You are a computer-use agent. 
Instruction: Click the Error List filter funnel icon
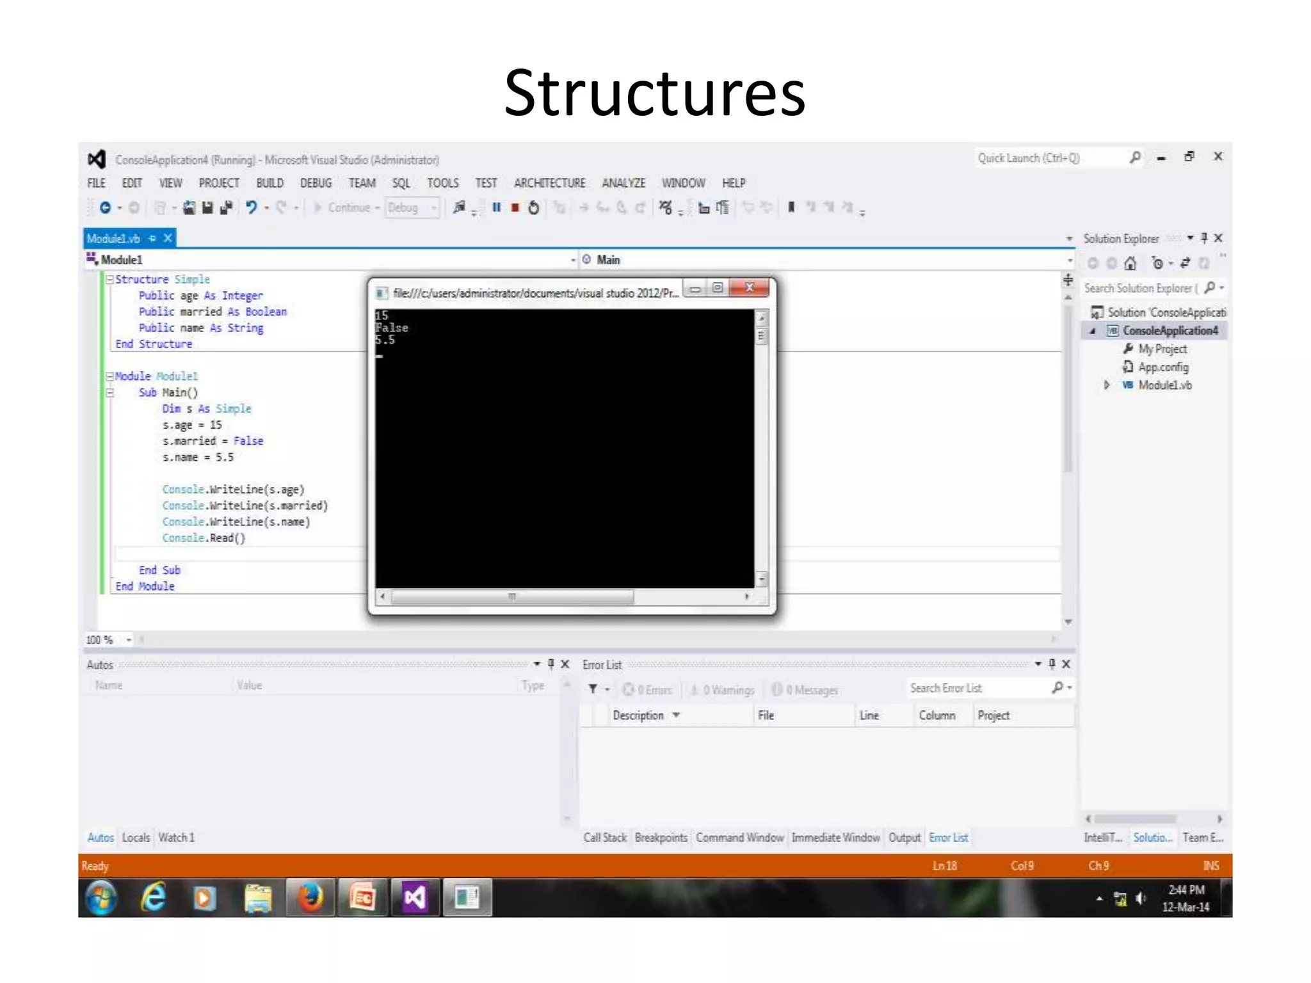tap(593, 689)
